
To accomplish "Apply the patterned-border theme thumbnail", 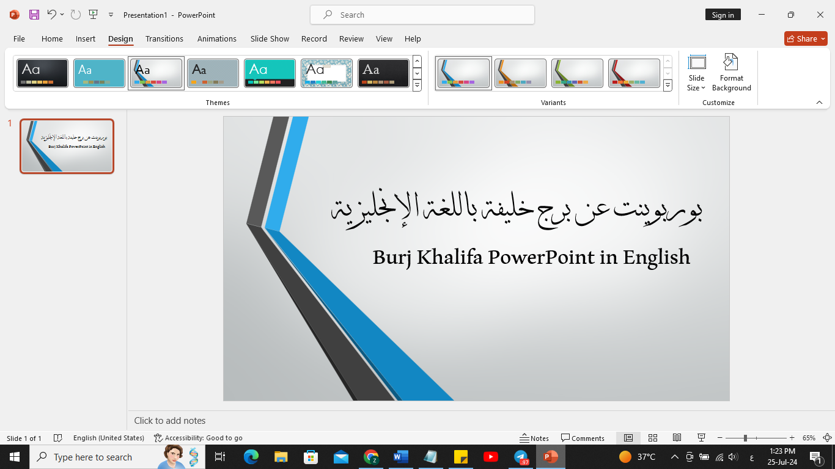I will coord(326,73).
